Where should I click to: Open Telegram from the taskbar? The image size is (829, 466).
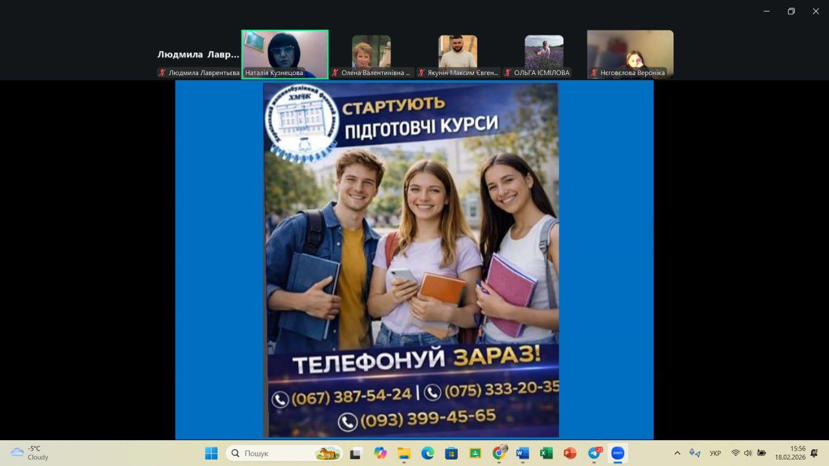tap(594, 453)
